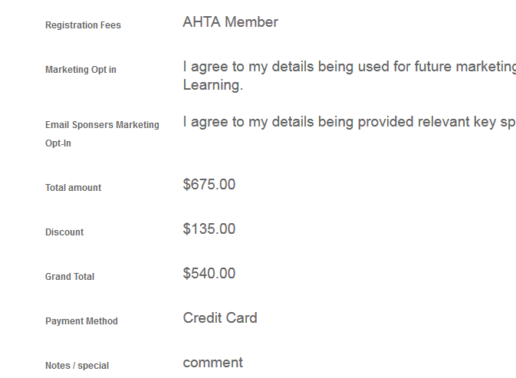
Task: Select the $135.00 discount value
Action: pyautogui.click(x=209, y=229)
